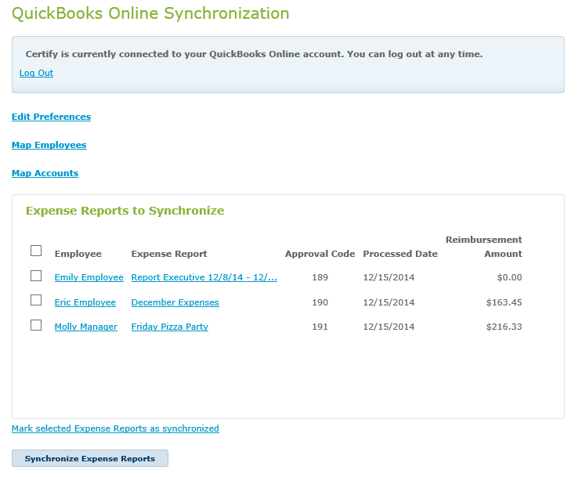Open the Map Accounts page

45,173
